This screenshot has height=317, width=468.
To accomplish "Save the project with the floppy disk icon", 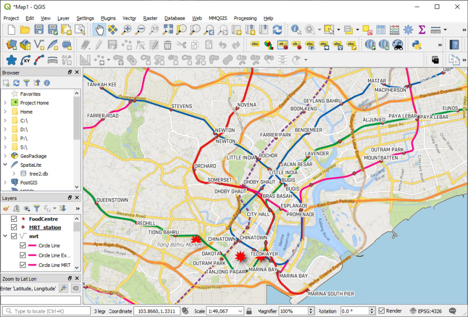I will [x=39, y=30].
